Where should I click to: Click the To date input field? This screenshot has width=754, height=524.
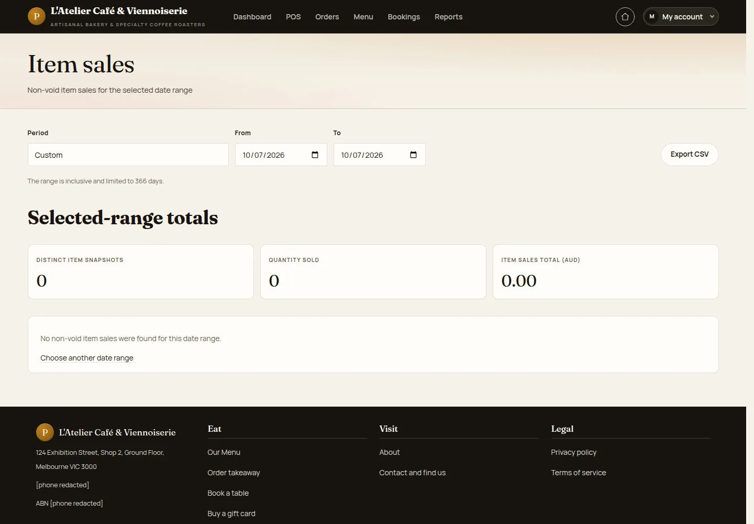pos(379,155)
